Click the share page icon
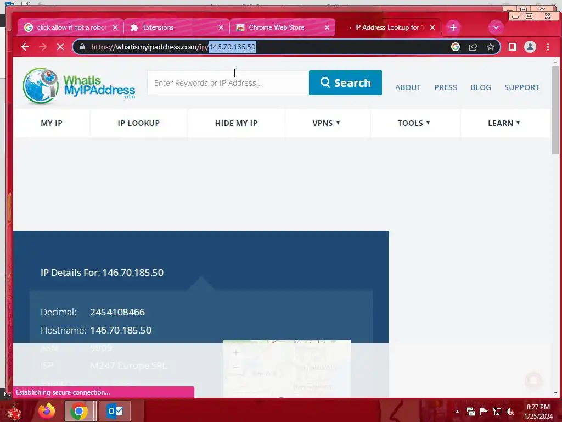The height and width of the screenshot is (422, 562). tap(473, 47)
